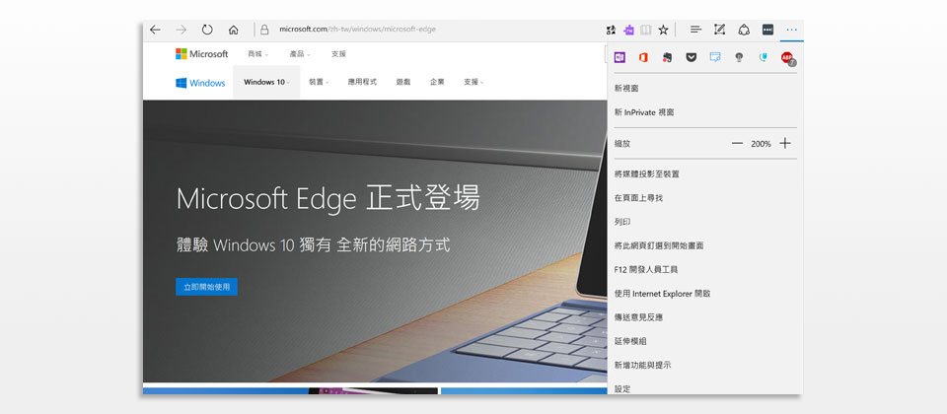Expand the 裝置 dropdown

click(x=319, y=82)
